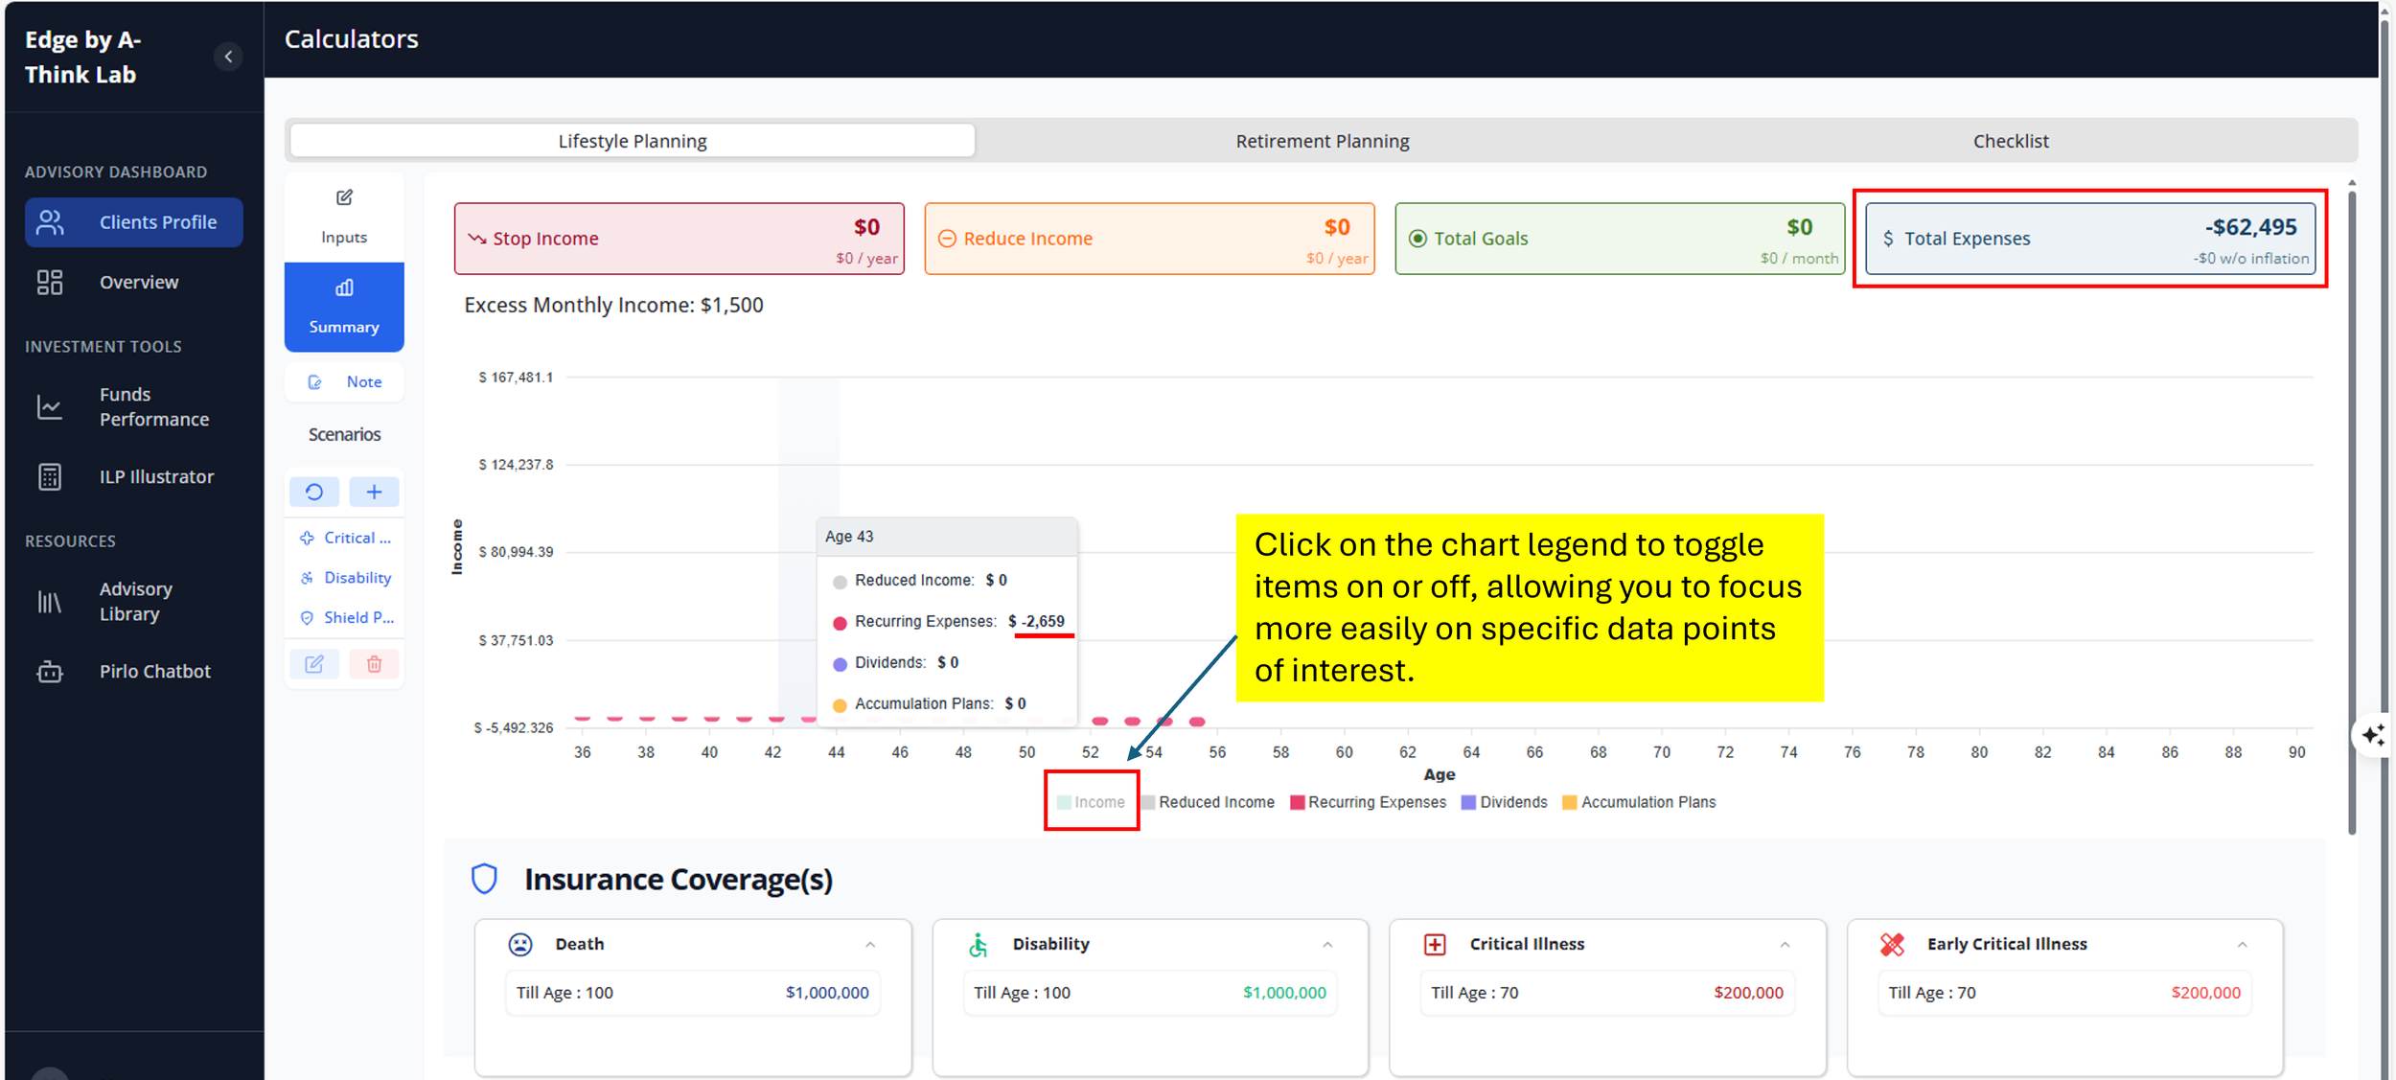2396x1080 pixels.
Task: Click the Recurring Expenses marker at age 38
Action: pyautogui.click(x=647, y=718)
